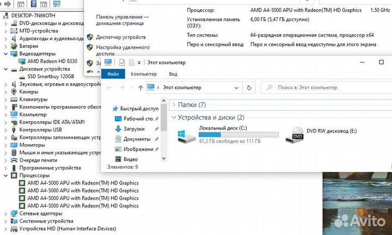Screen dimensions: 392x235
Task: Click the Контроллеры USB icon
Action: click(14, 130)
